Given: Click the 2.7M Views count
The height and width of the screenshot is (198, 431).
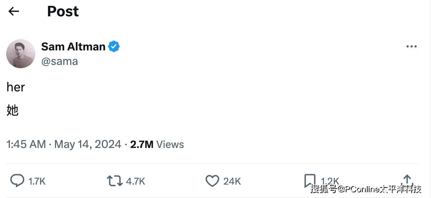Looking at the screenshot, I should [157, 144].
